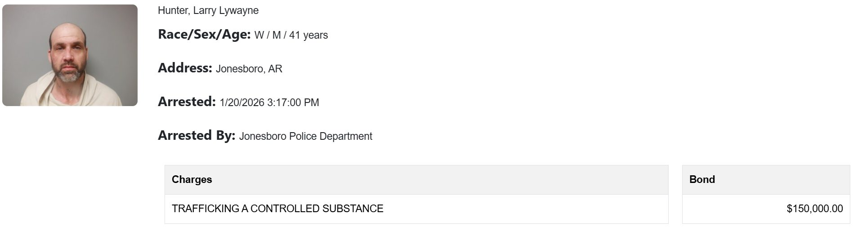Click the state abbreviation AR
The image size is (853, 227).
coord(275,69)
